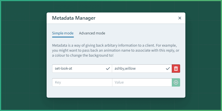The width and height of the screenshot is (222, 111).
Task: Click the blue underline beneath Simple mode
Action: [63, 37]
